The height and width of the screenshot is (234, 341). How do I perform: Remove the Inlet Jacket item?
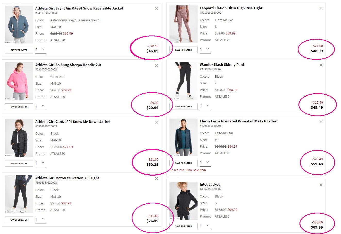click(x=321, y=185)
